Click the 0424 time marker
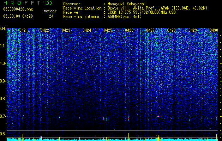Image resolution: width=222 pixels, height=141 pixels. pyautogui.click(x=87, y=30)
